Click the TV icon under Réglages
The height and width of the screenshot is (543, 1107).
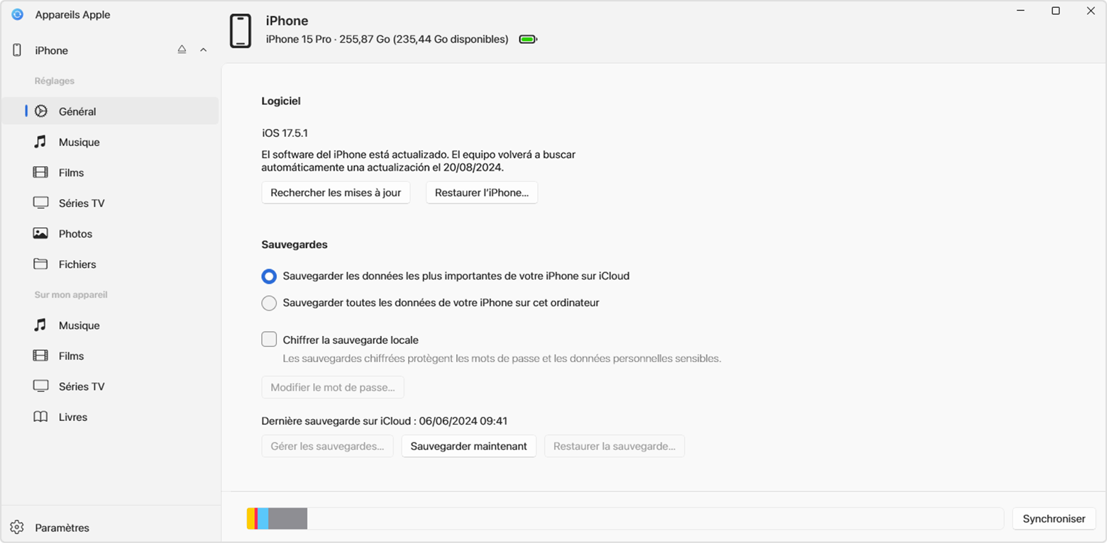coord(40,203)
